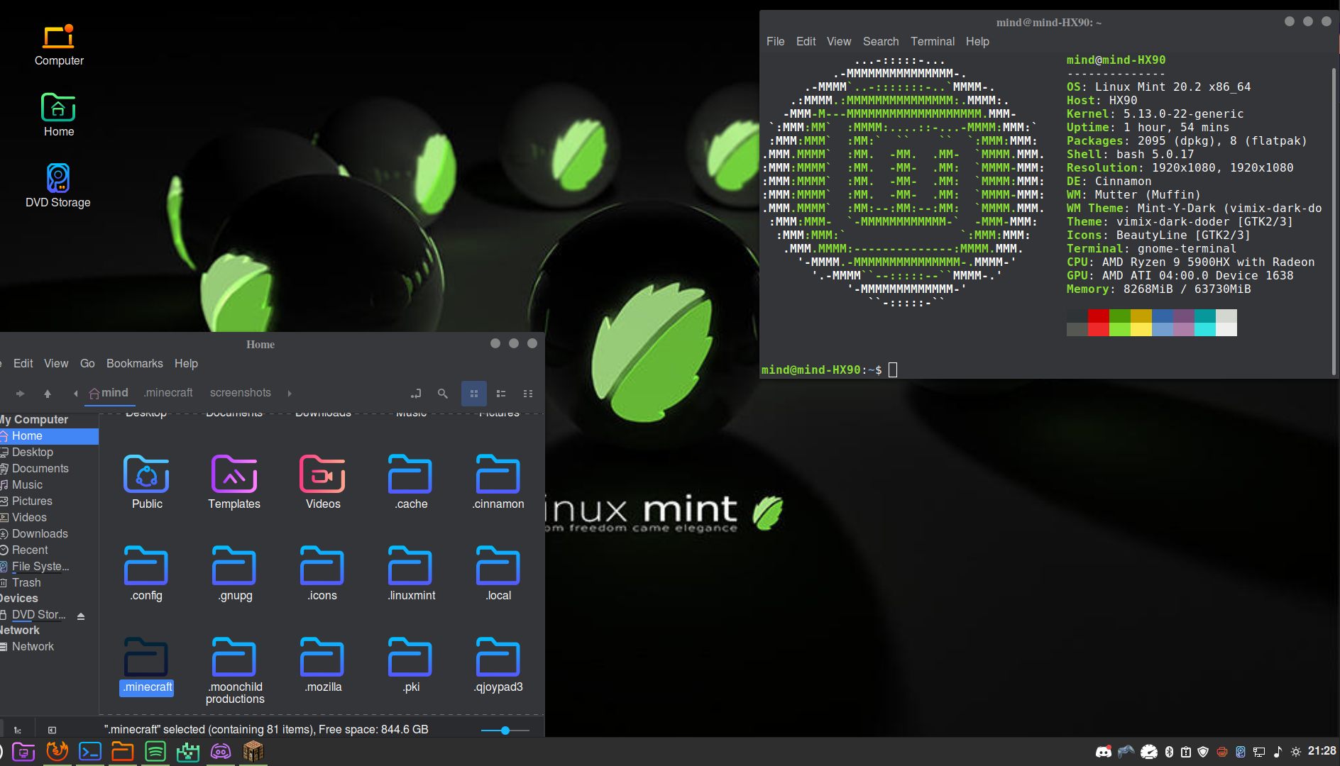Open the printer icon in the system tray
This screenshot has width=1340, height=766.
1222,752
